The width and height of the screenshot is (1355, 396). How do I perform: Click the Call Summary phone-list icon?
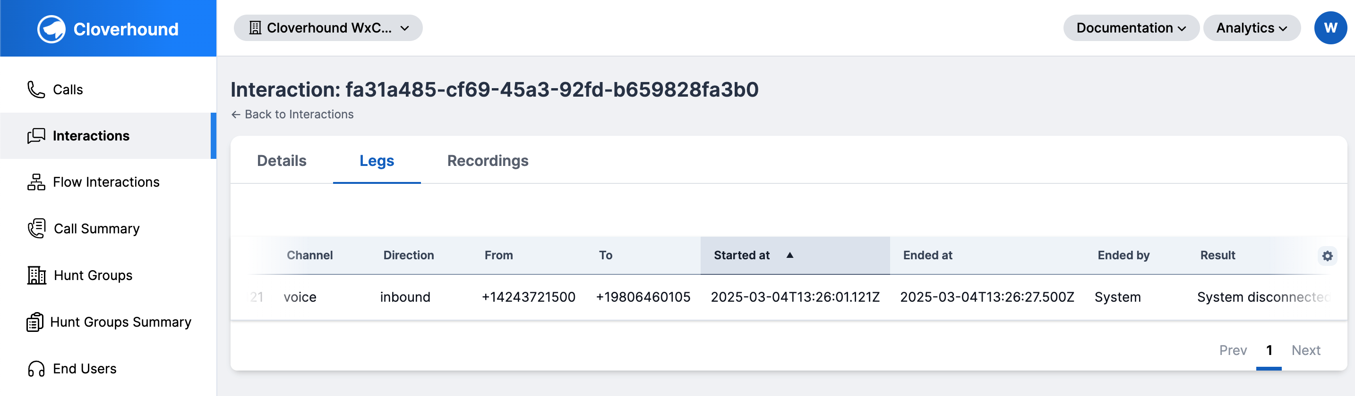pyautogui.click(x=36, y=229)
